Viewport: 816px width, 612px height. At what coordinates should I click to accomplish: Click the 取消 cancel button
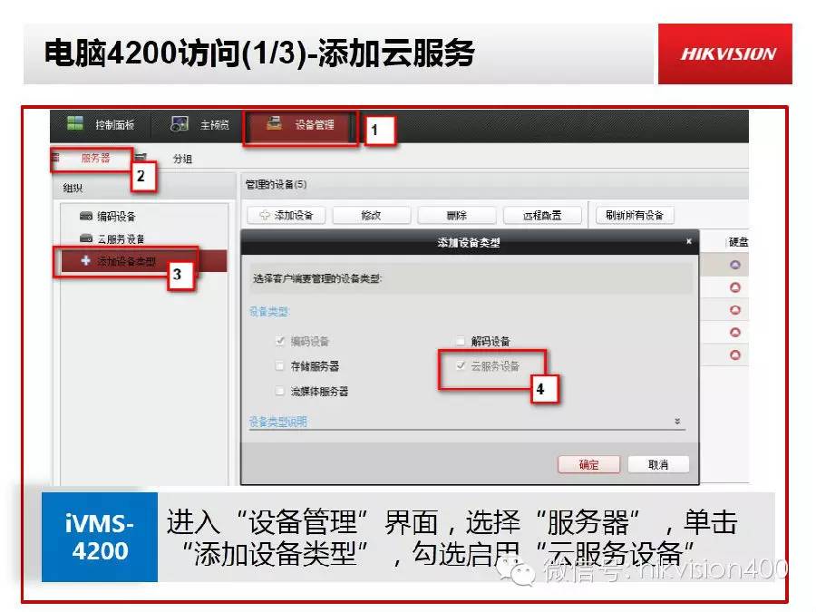point(659,464)
